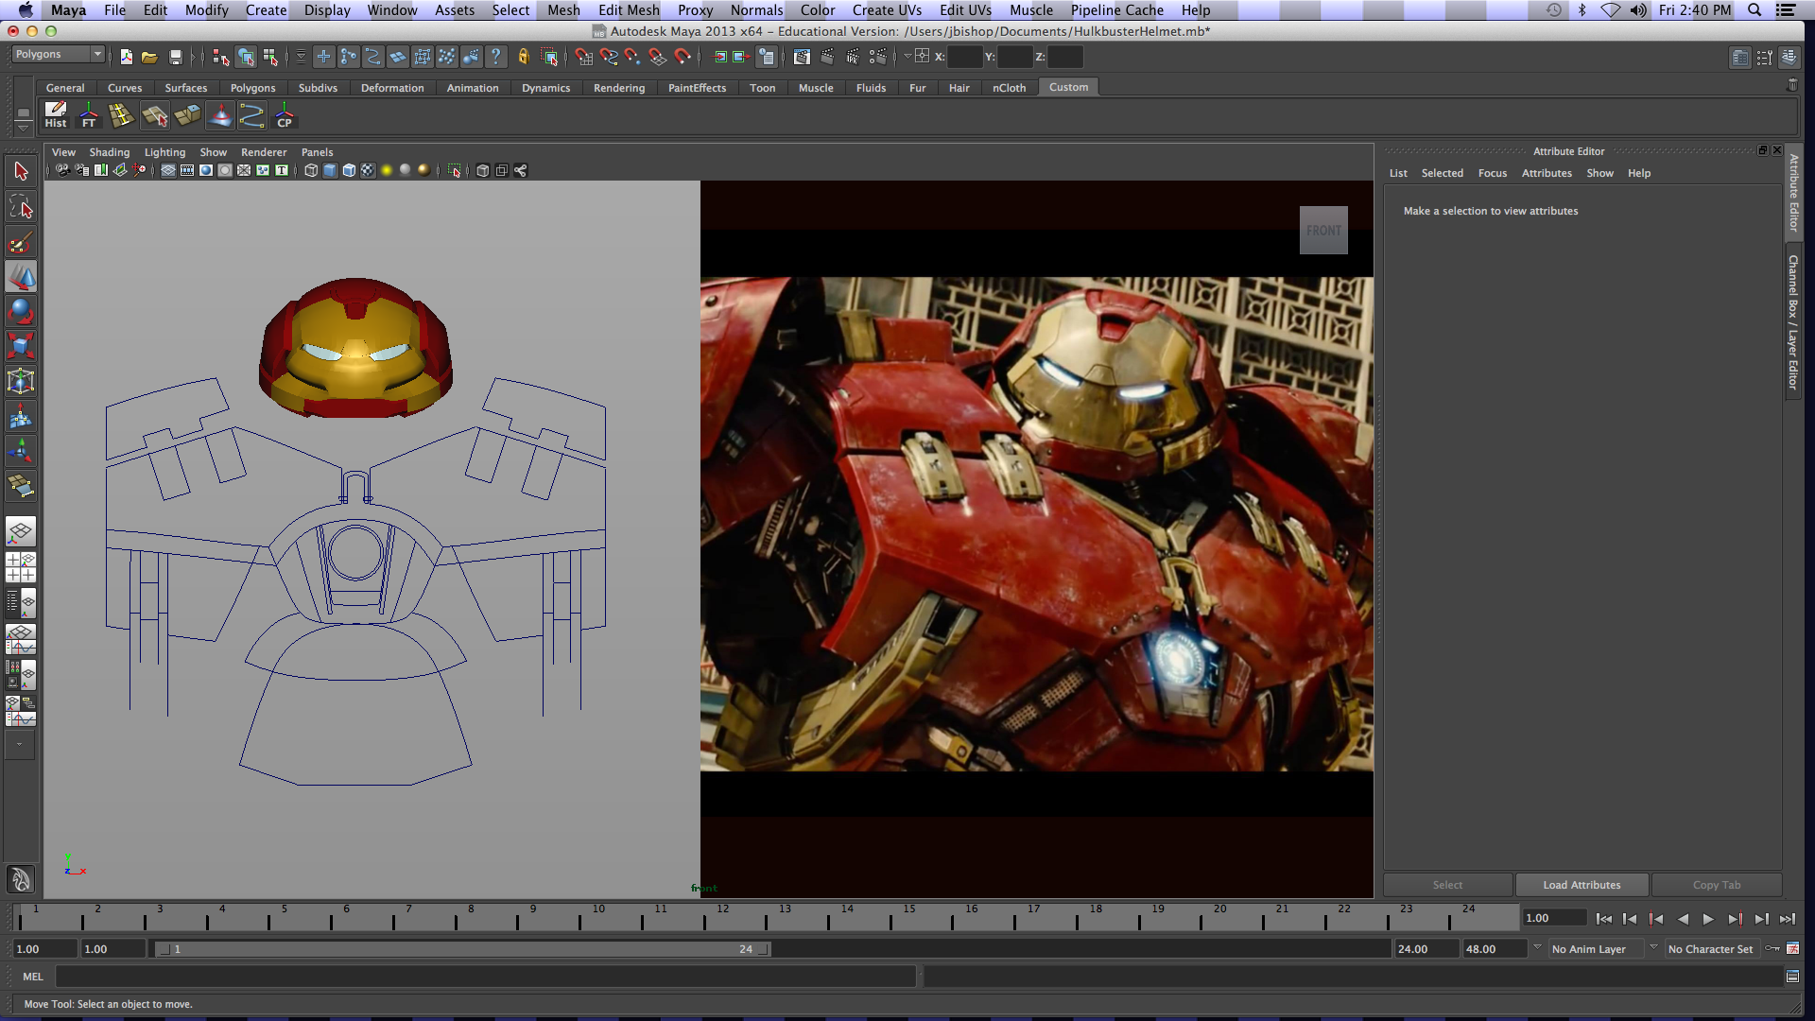1815x1021 pixels.
Task: Toggle snap to curves magnet
Action: (x=609, y=58)
